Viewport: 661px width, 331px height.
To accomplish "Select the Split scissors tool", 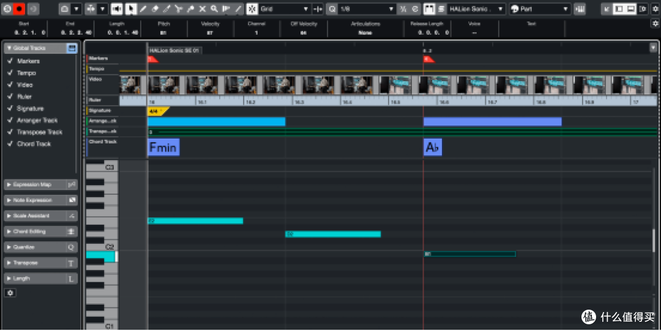I will point(178,9).
